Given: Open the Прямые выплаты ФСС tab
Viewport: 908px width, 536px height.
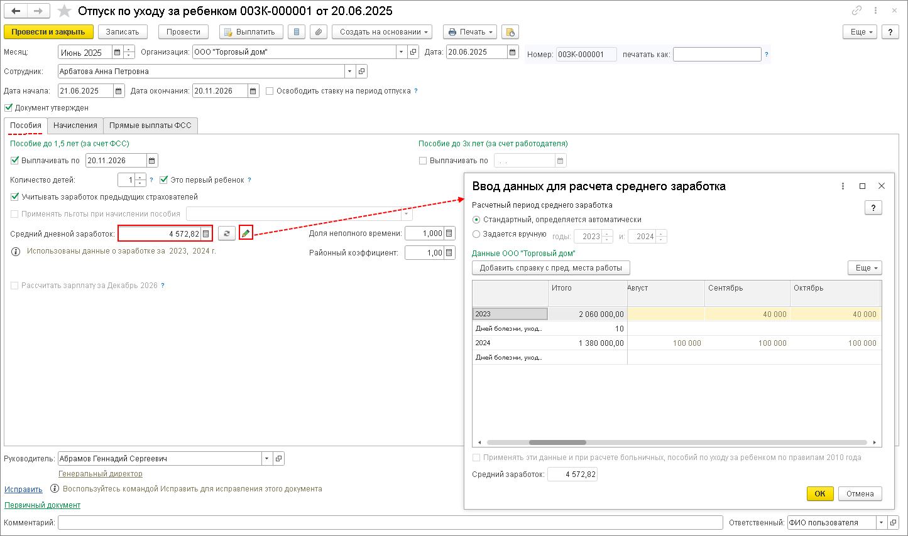Looking at the screenshot, I should click(x=150, y=126).
